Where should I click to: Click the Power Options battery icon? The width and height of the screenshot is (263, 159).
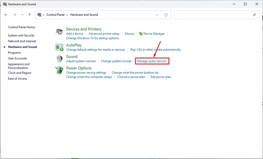click(x=59, y=70)
